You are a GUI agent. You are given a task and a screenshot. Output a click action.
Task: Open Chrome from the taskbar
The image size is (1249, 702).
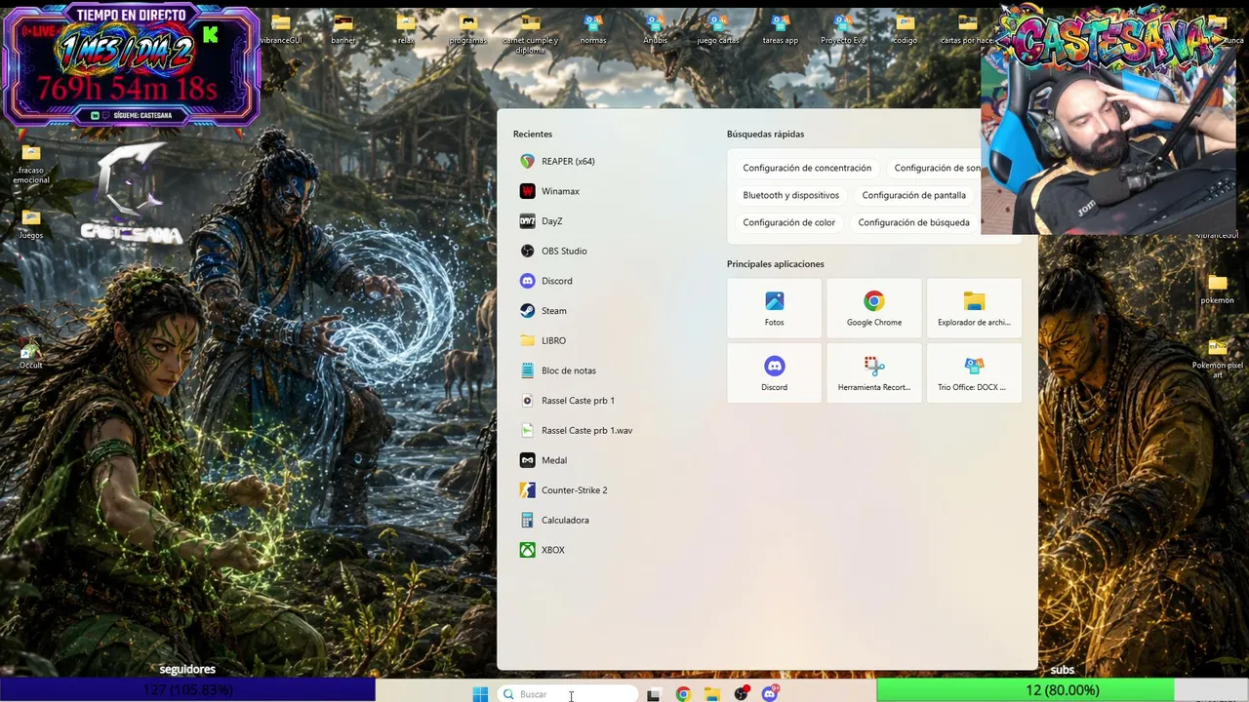[x=683, y=694]
